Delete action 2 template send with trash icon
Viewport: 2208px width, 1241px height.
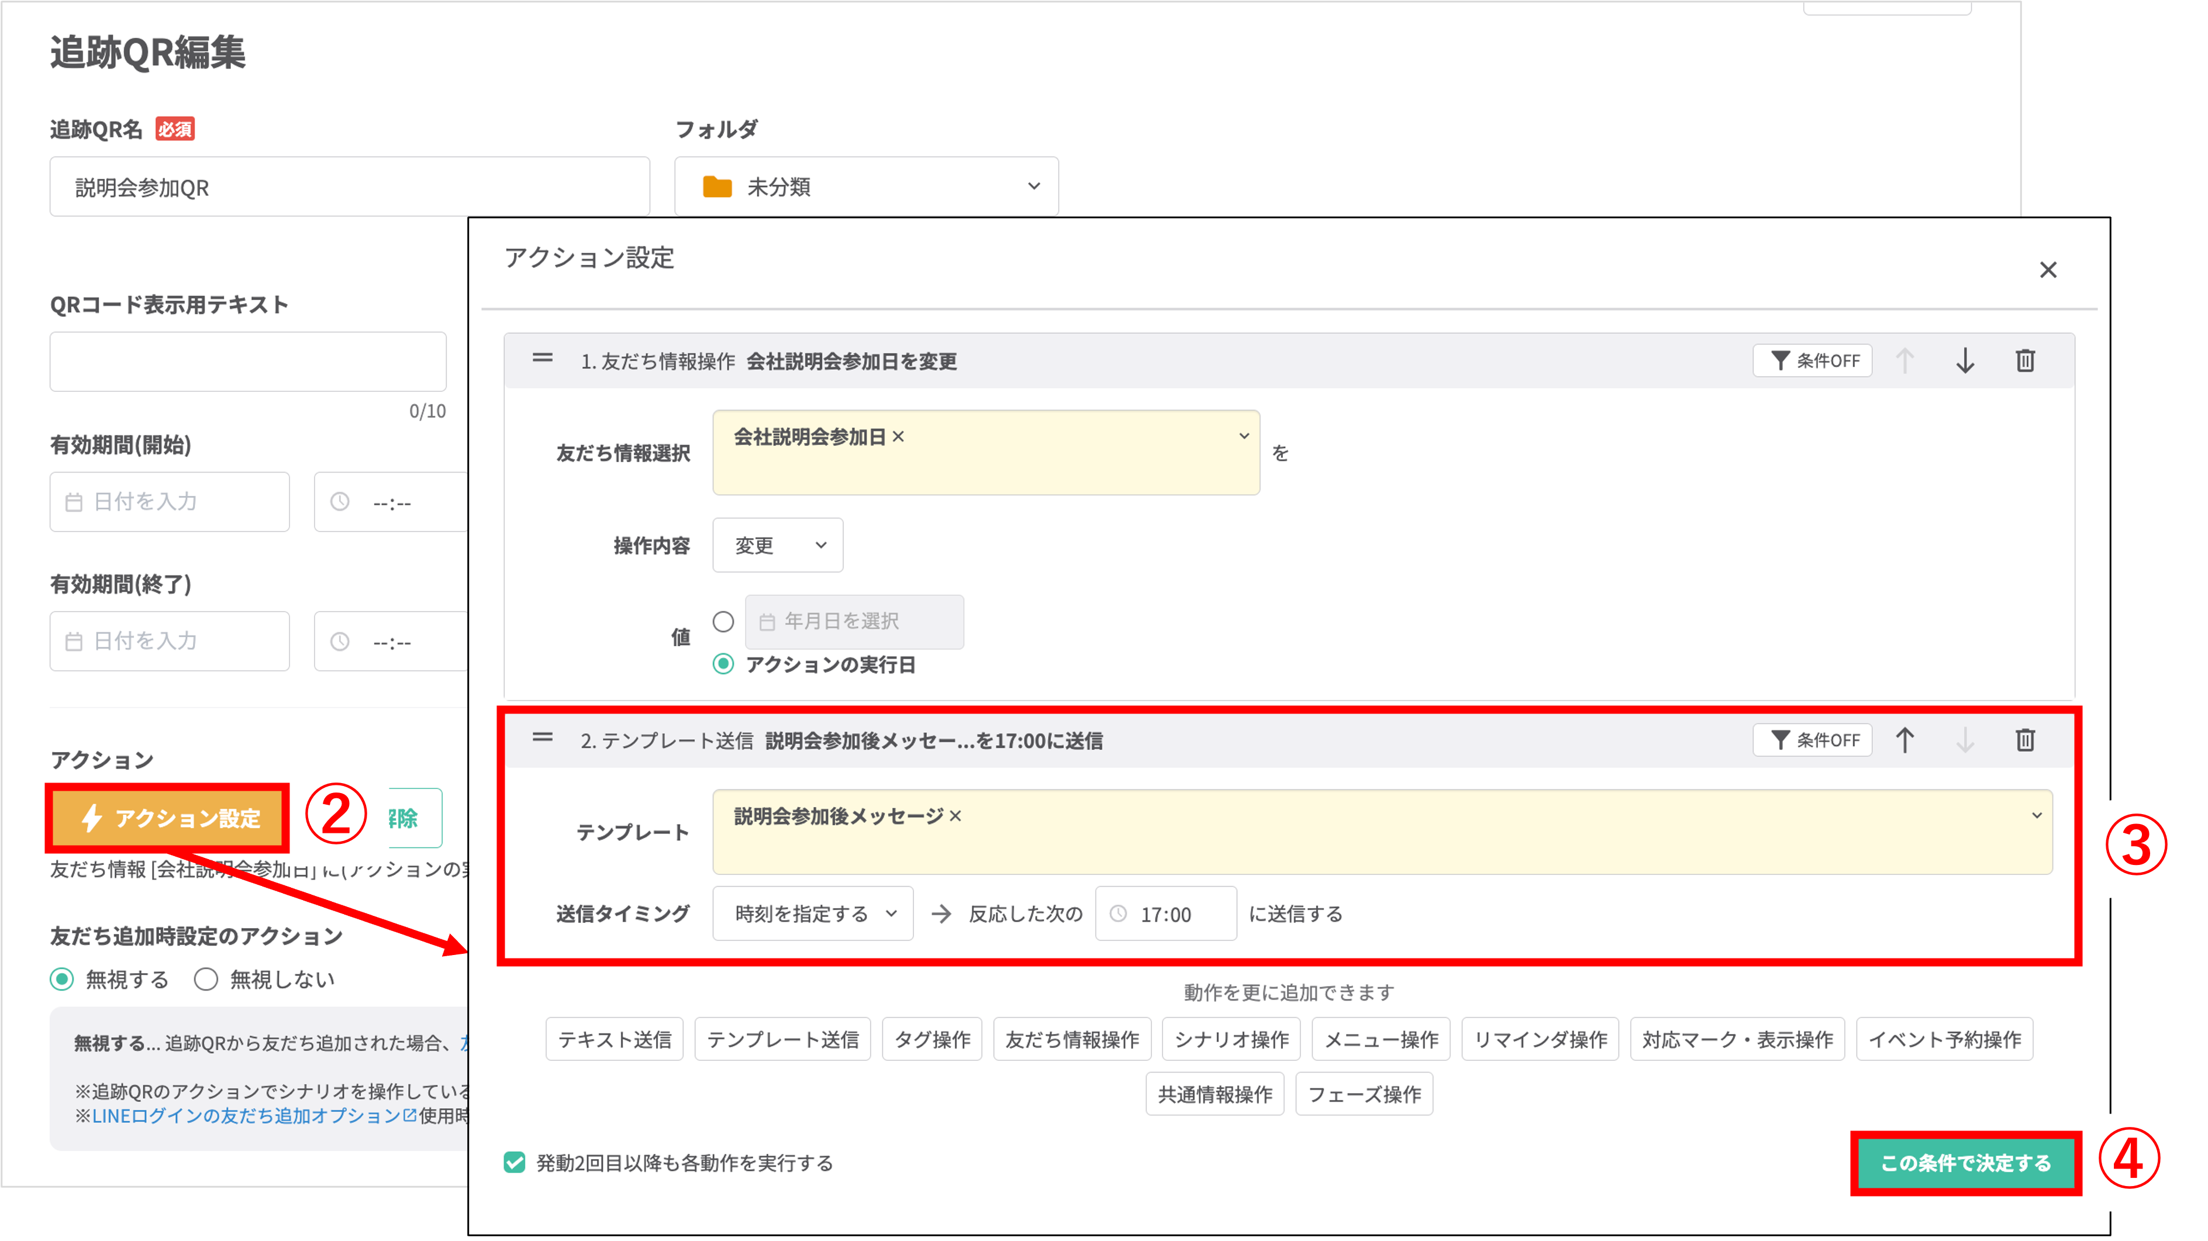point(2024,740)
